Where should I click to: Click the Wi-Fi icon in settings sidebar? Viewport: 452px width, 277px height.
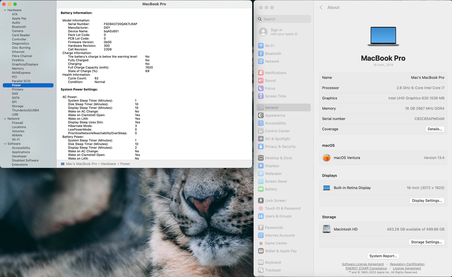point(261,46)
